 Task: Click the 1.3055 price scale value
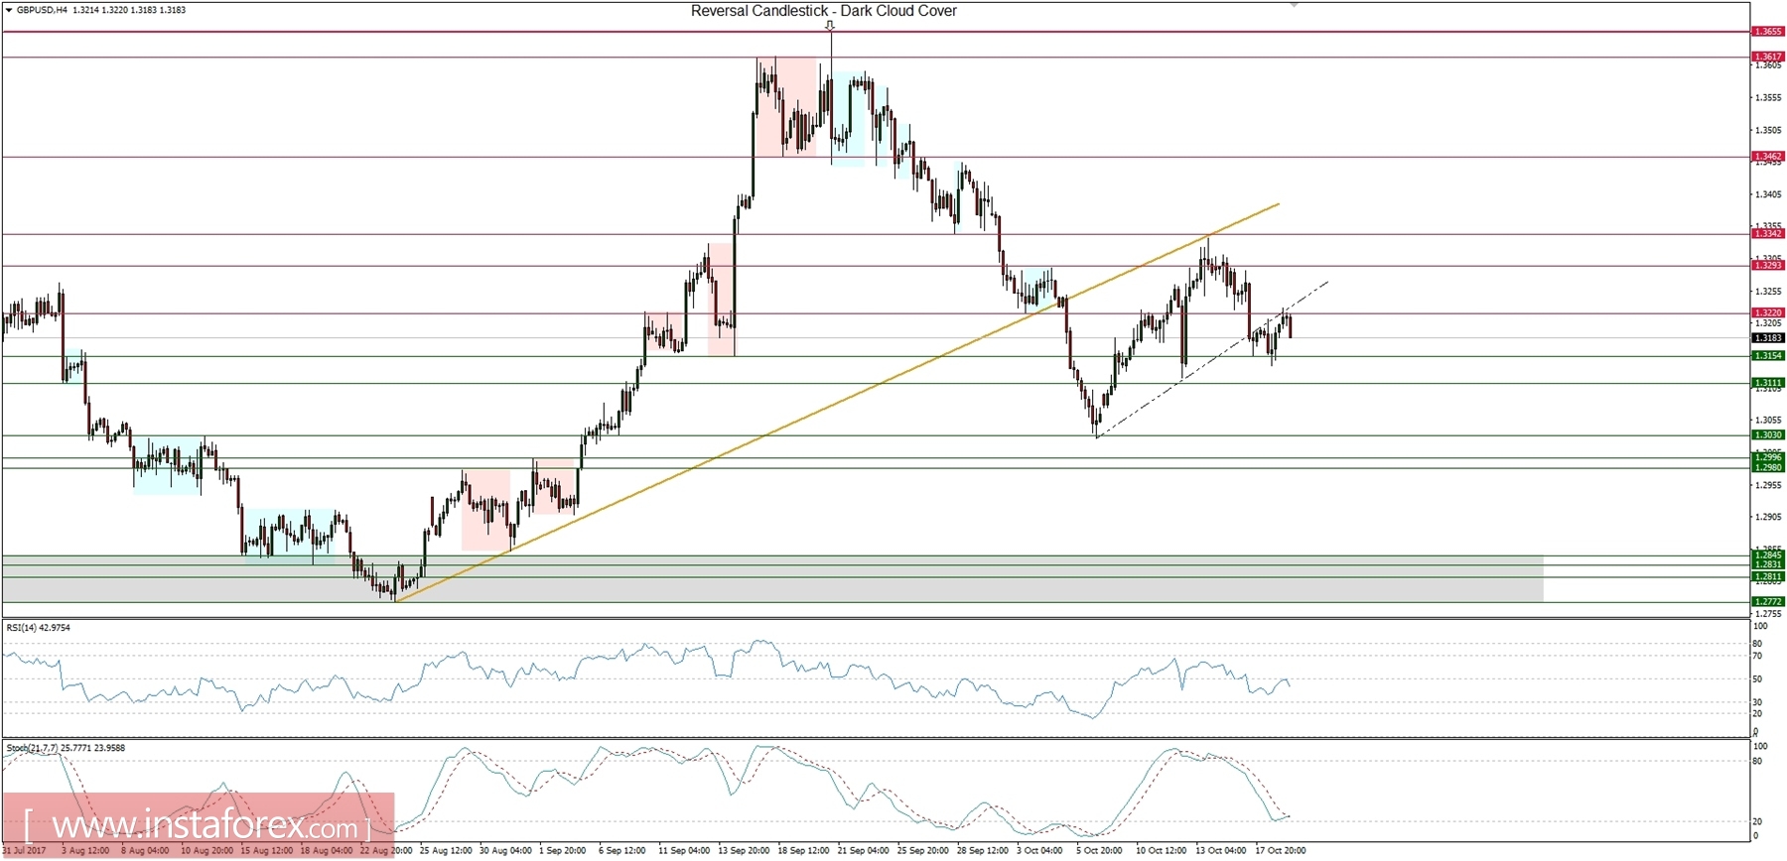pos(1768,421)
